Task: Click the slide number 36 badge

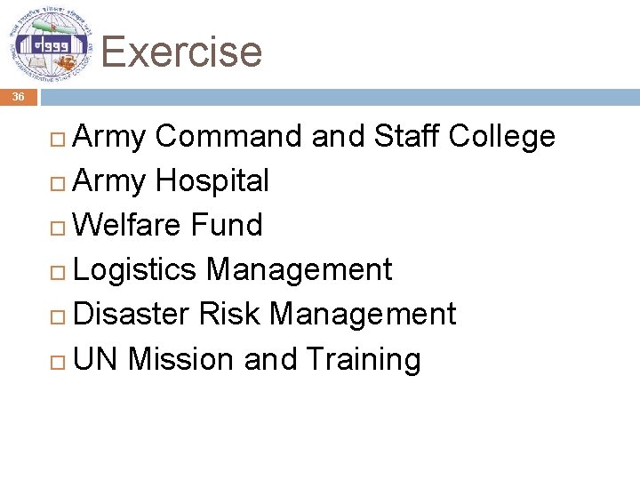Action: pos(19,97)
